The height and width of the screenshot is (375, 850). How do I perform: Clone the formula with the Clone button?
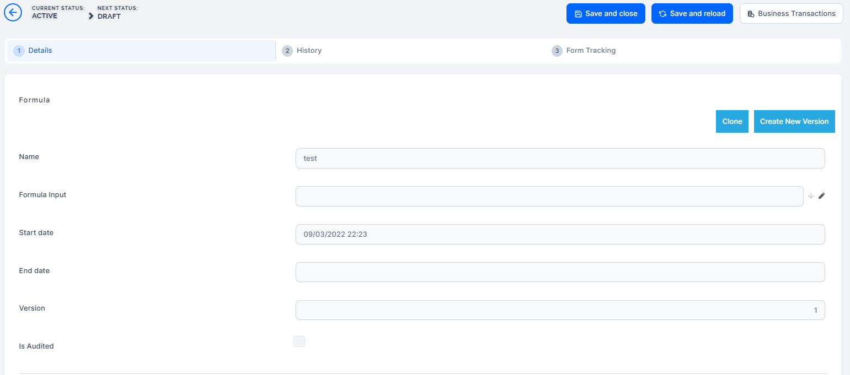[732, 122]
